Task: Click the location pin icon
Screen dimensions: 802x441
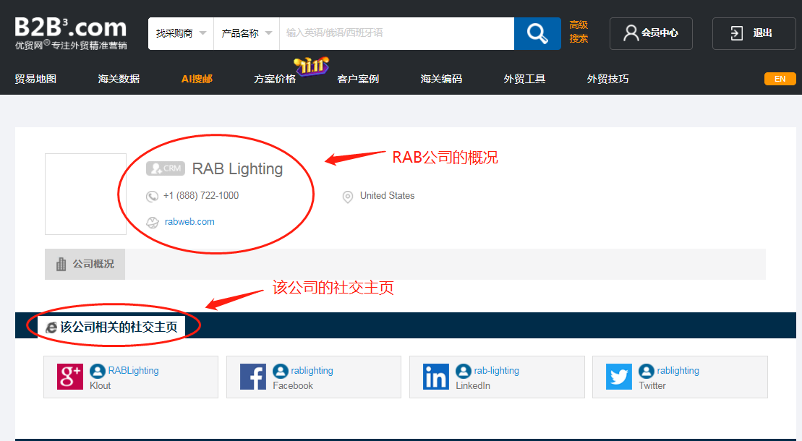Action: coord(348,197)
